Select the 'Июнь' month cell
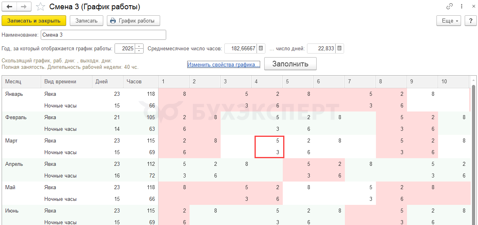 pyautogui.click(x=22, y=211)
